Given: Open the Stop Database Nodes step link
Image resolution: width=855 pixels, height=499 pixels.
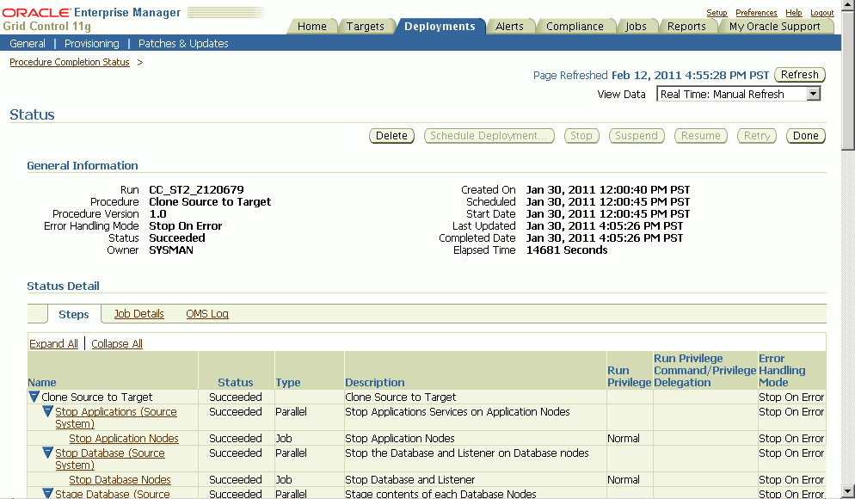Looking at the screenshot, I should [120, 479].
